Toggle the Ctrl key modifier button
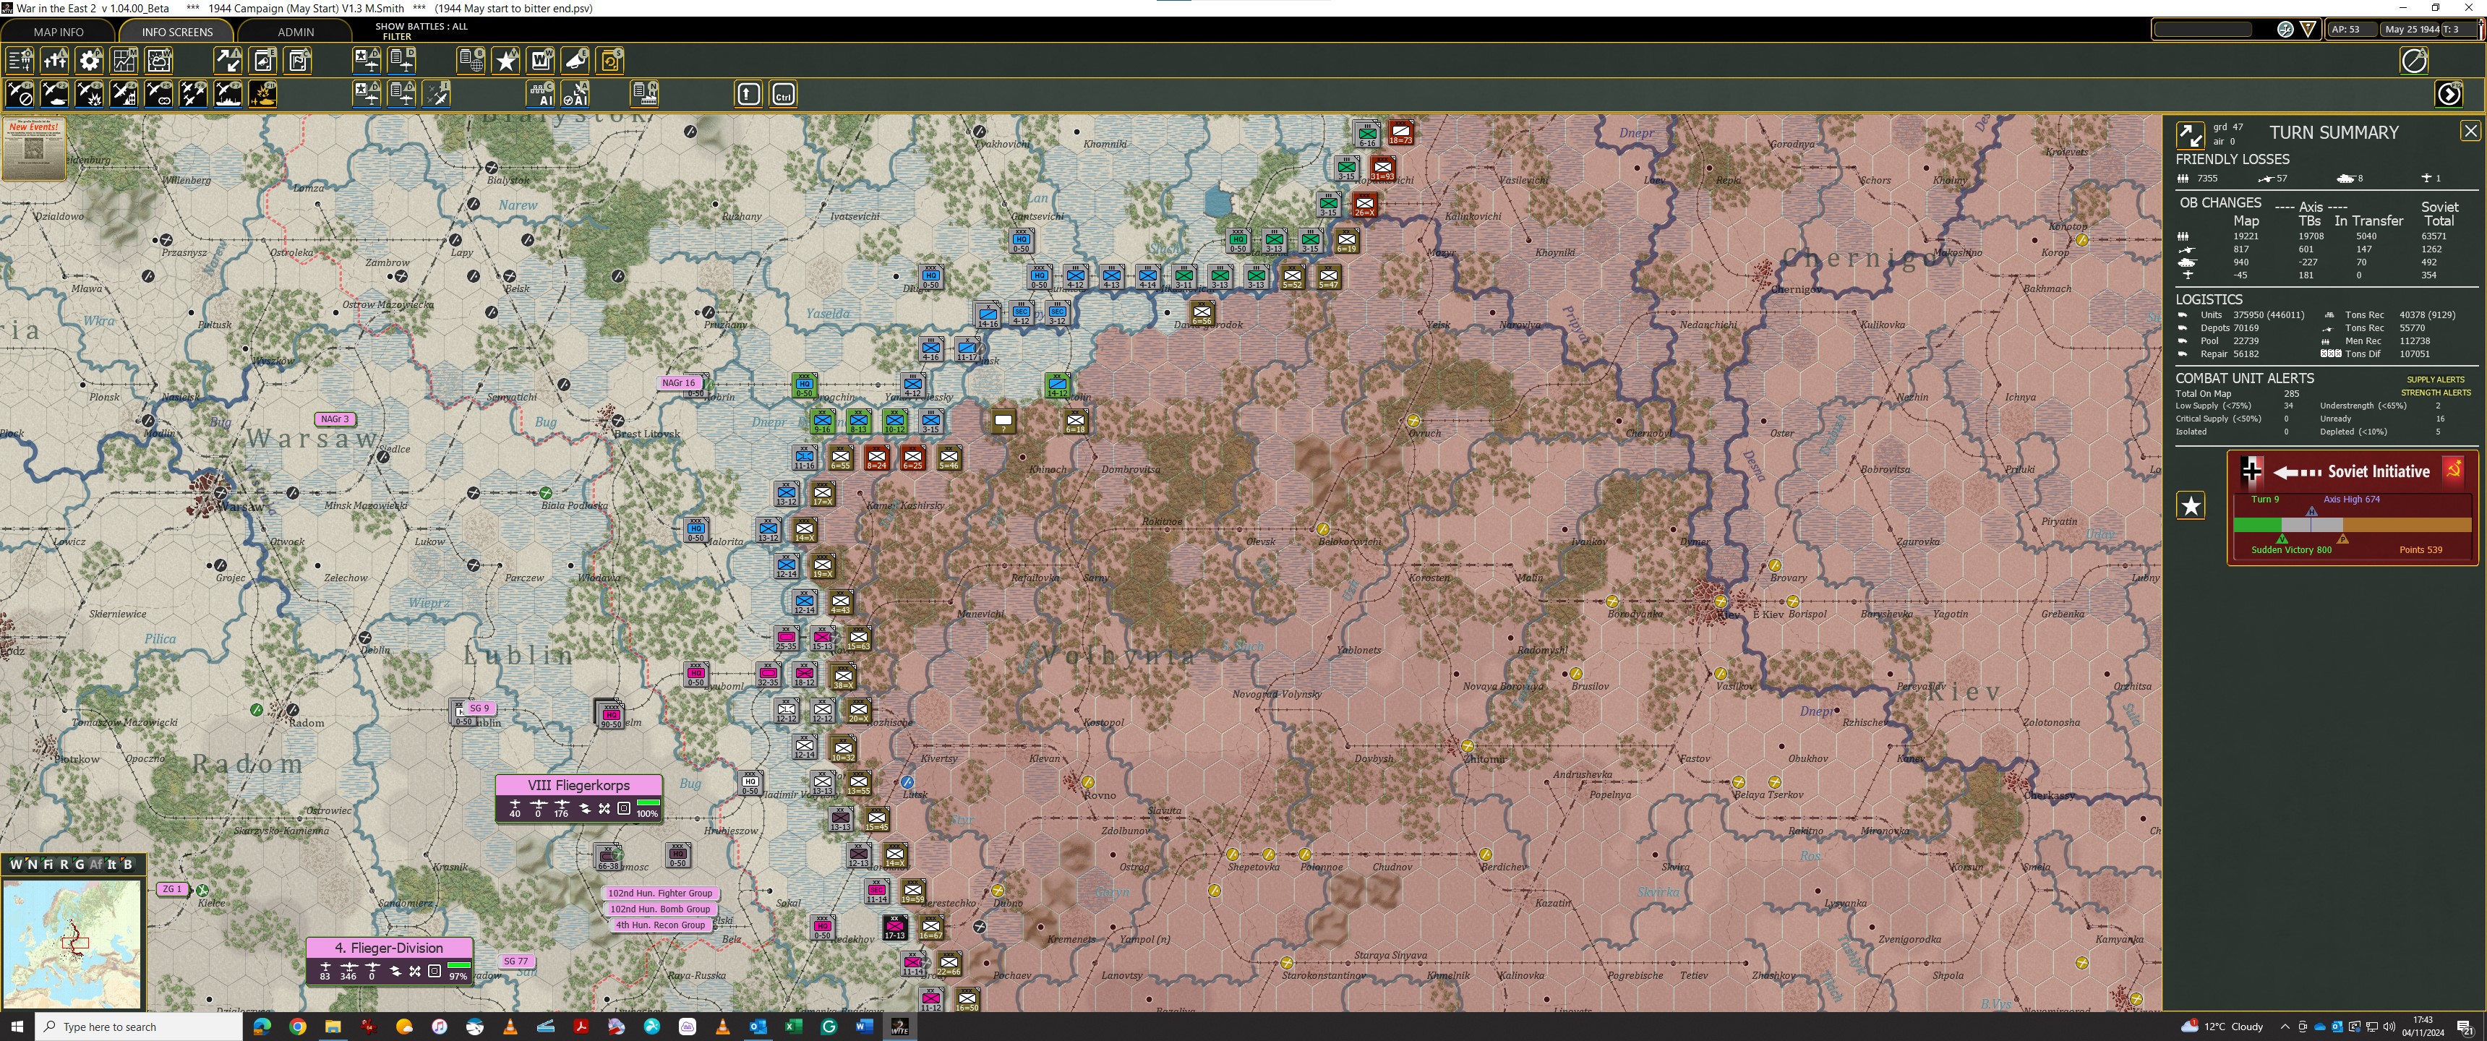Viewport: 2487px width, 1041px height. pos(784,94)
